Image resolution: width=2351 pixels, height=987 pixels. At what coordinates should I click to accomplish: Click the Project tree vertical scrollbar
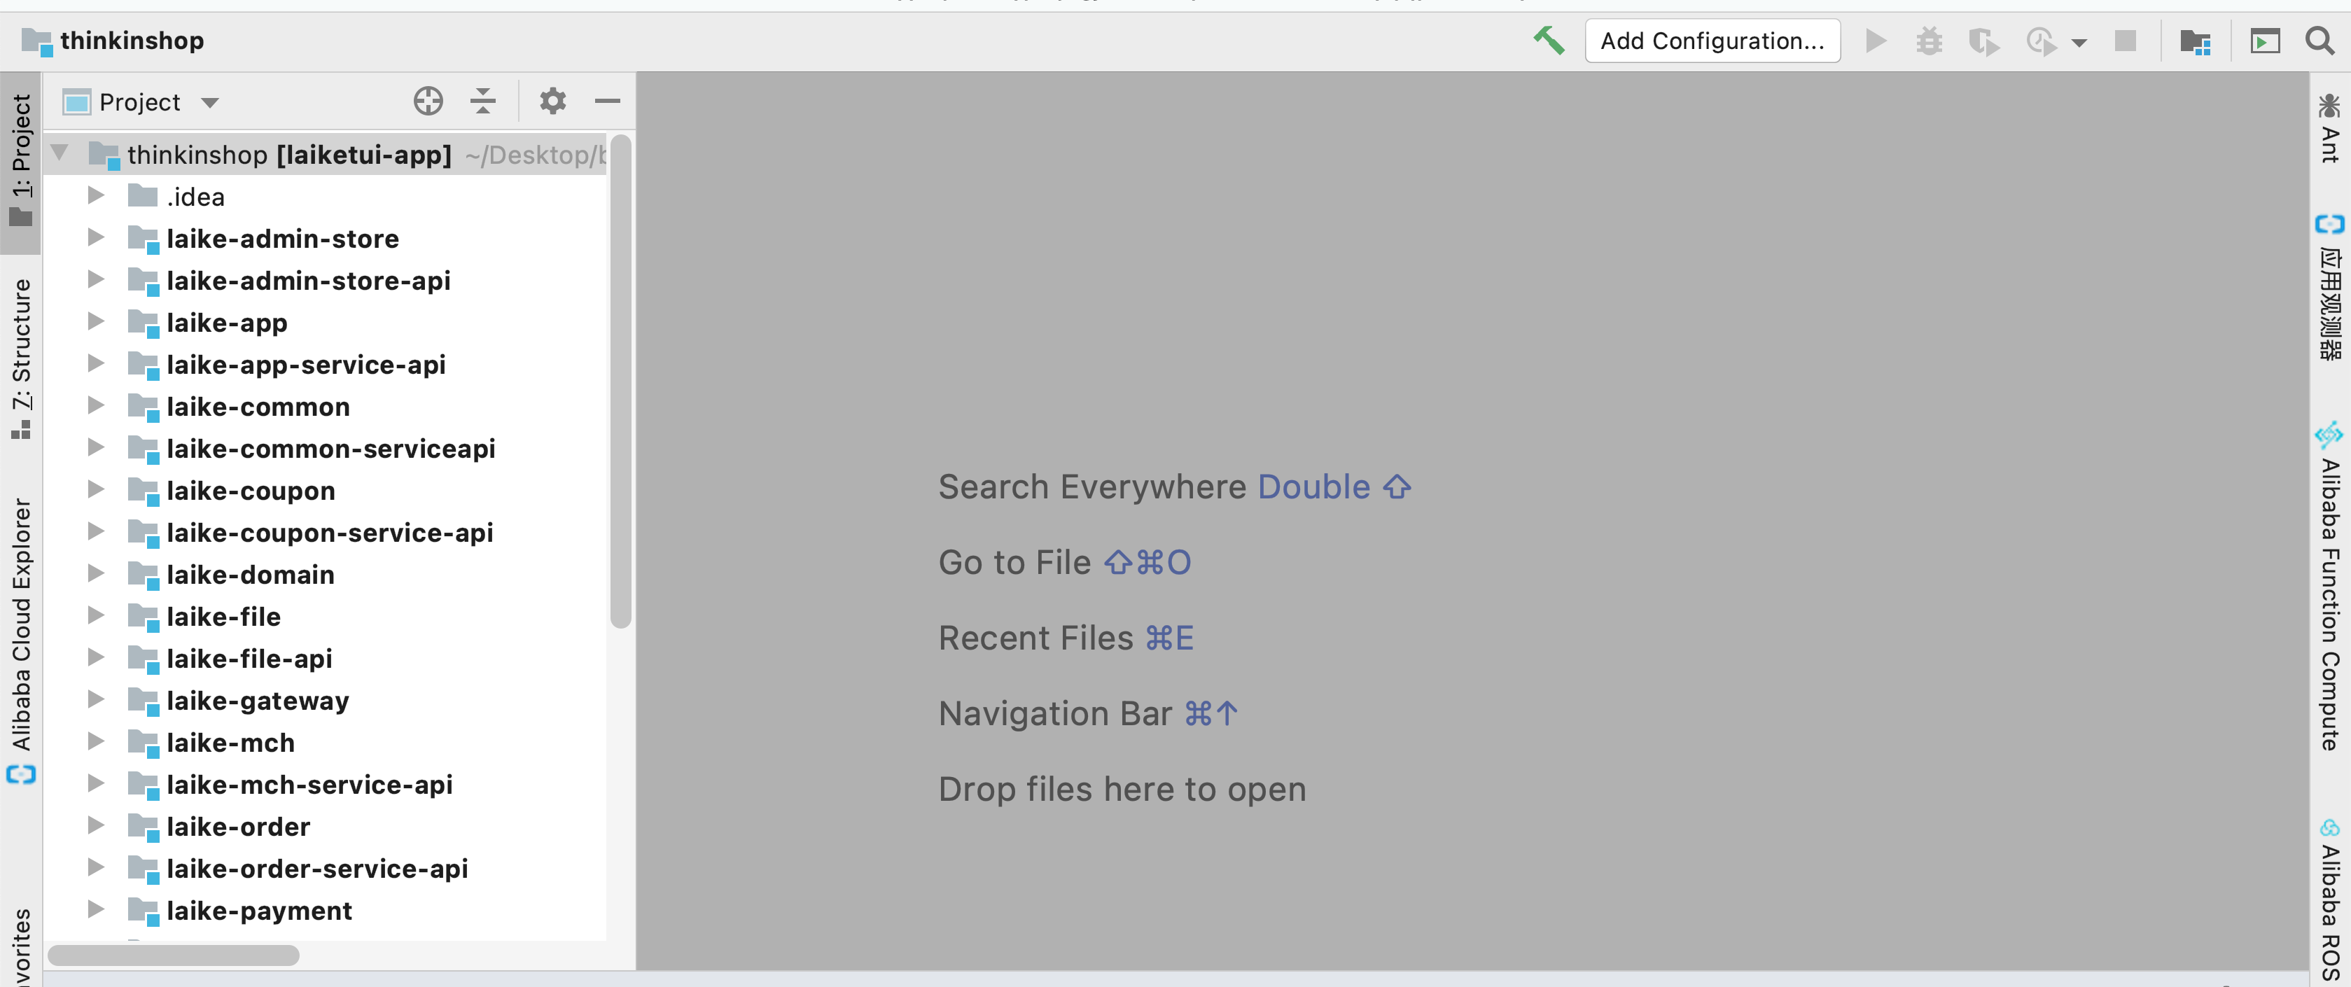tap(620, 381)
